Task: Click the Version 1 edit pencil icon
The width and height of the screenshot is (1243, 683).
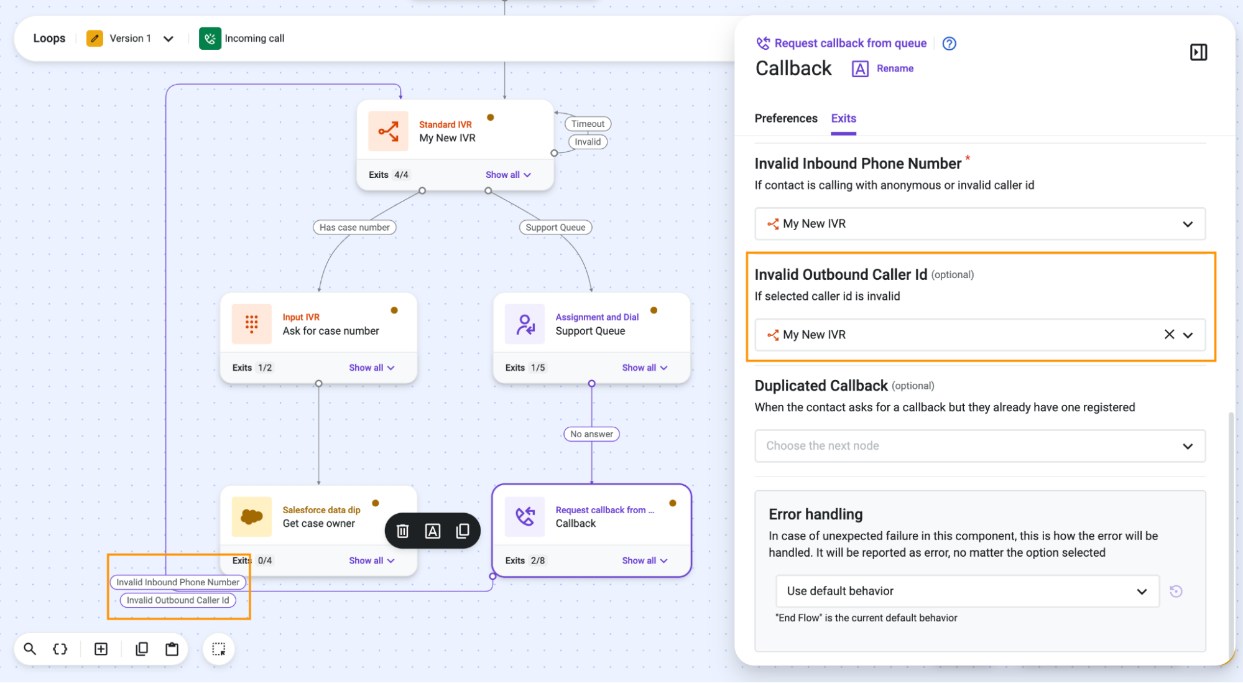Action: 95,39
